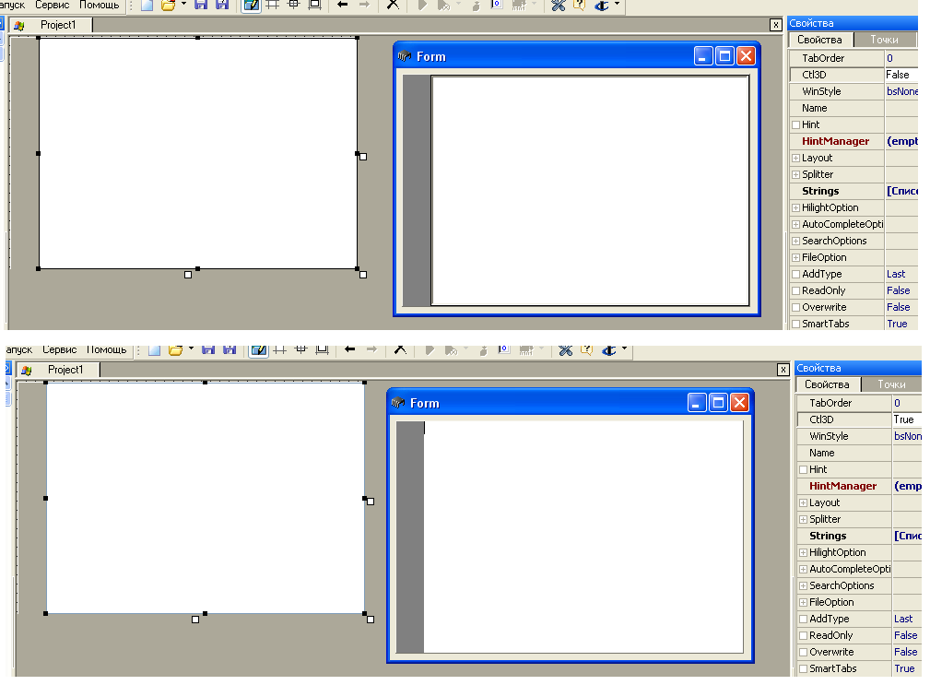This screenshot has height=685, width=930.
Task: Expand SearchOptions property in lower properties panel
Action: click(804, 585)
